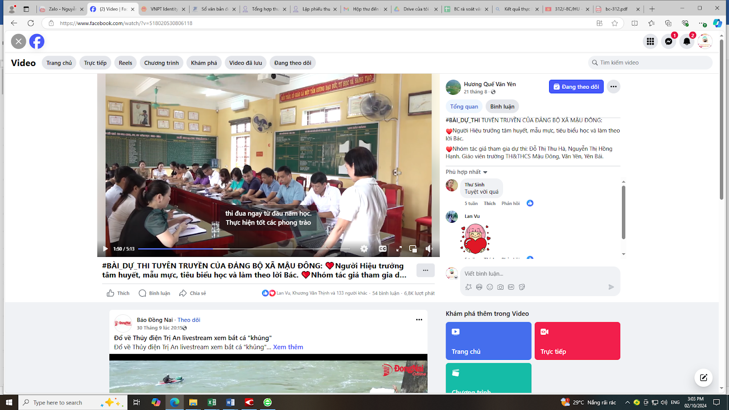Open Windows Start menu
Viewport: 729px width, 410px height.
click(x=9, y=402)
